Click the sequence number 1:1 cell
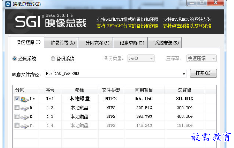Screen dimensions: 234x148 point(50,99)
